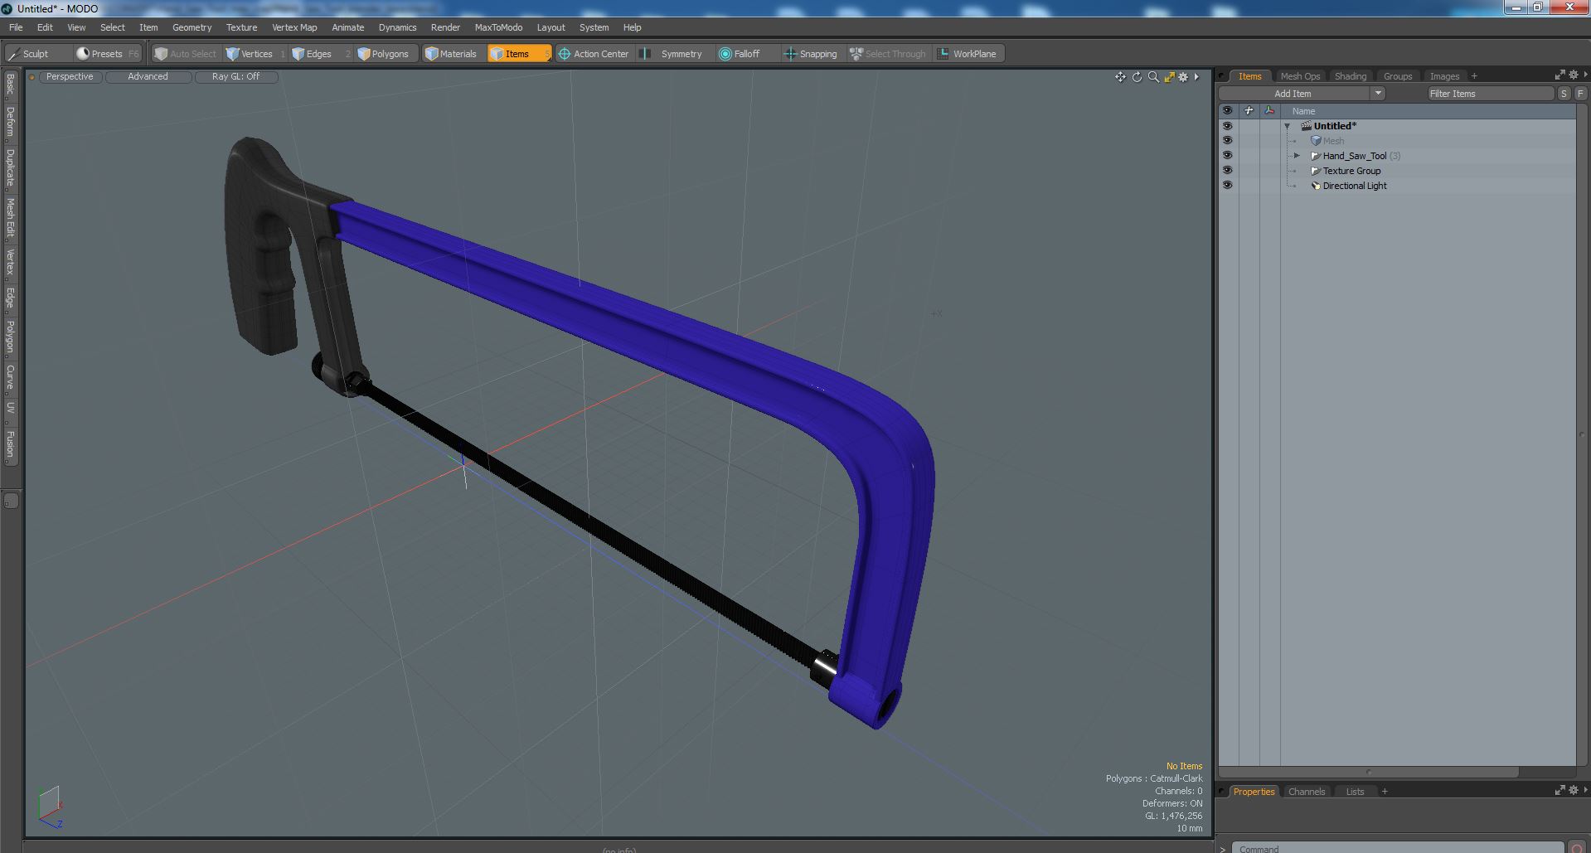1591x853 pixels.
Task: Hide the Directional Light item
Action: 1227,186
